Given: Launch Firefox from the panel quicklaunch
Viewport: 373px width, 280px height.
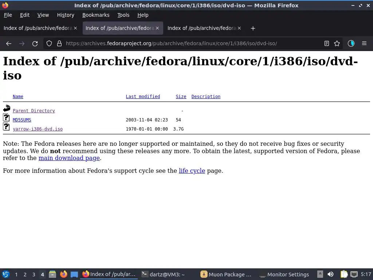Looking at the screenshot, I should pyautogui.click(x=63, y=274).
